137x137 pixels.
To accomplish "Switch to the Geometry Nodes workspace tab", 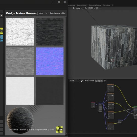I will pyautogui.click(x=95, y=5).
